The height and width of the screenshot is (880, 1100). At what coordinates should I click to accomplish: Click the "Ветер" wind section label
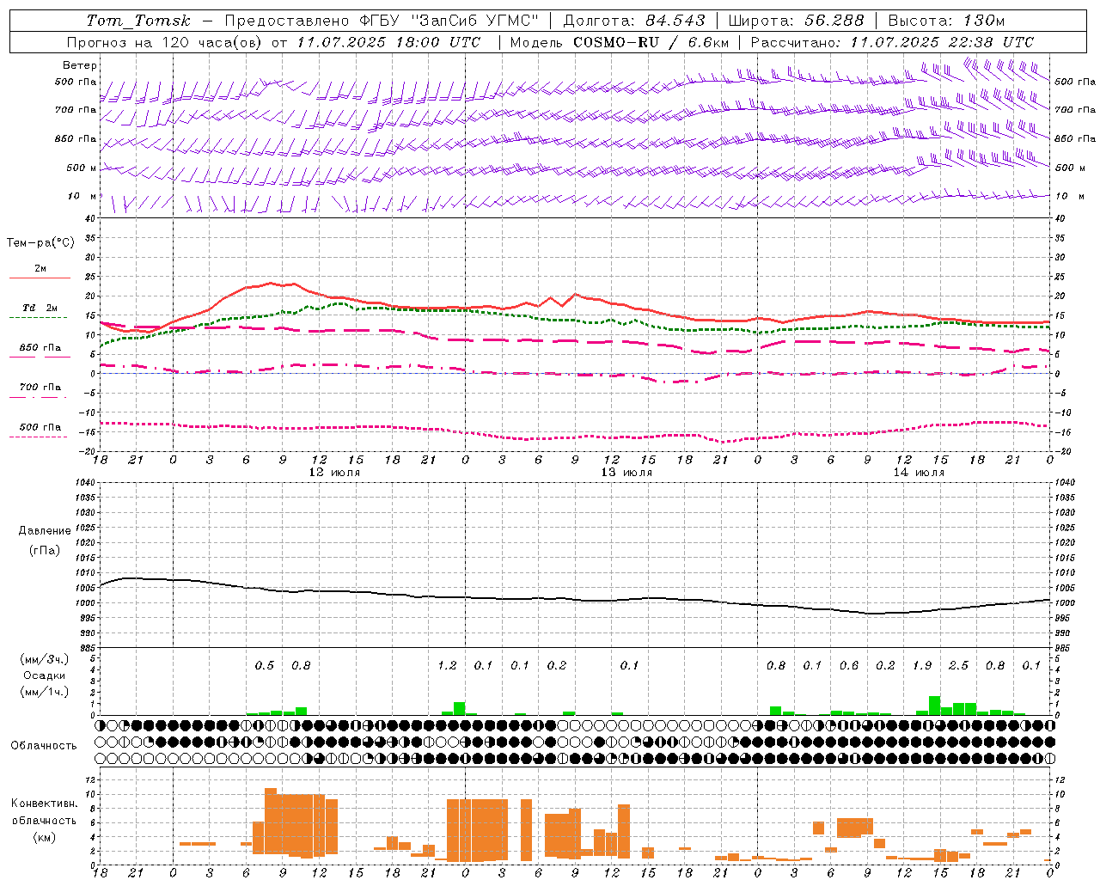coord(80,65)
